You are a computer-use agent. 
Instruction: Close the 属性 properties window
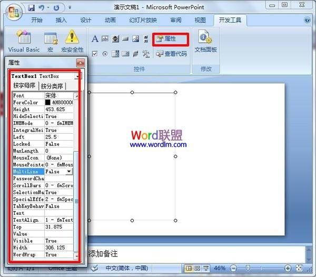pos(80,63)
